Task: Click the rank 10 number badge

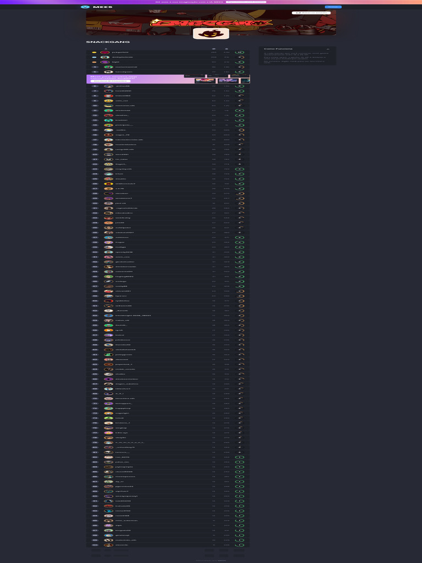Action: [x=95, y=106]
